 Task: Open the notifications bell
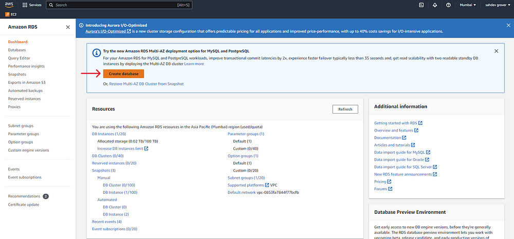click(435, 5)
